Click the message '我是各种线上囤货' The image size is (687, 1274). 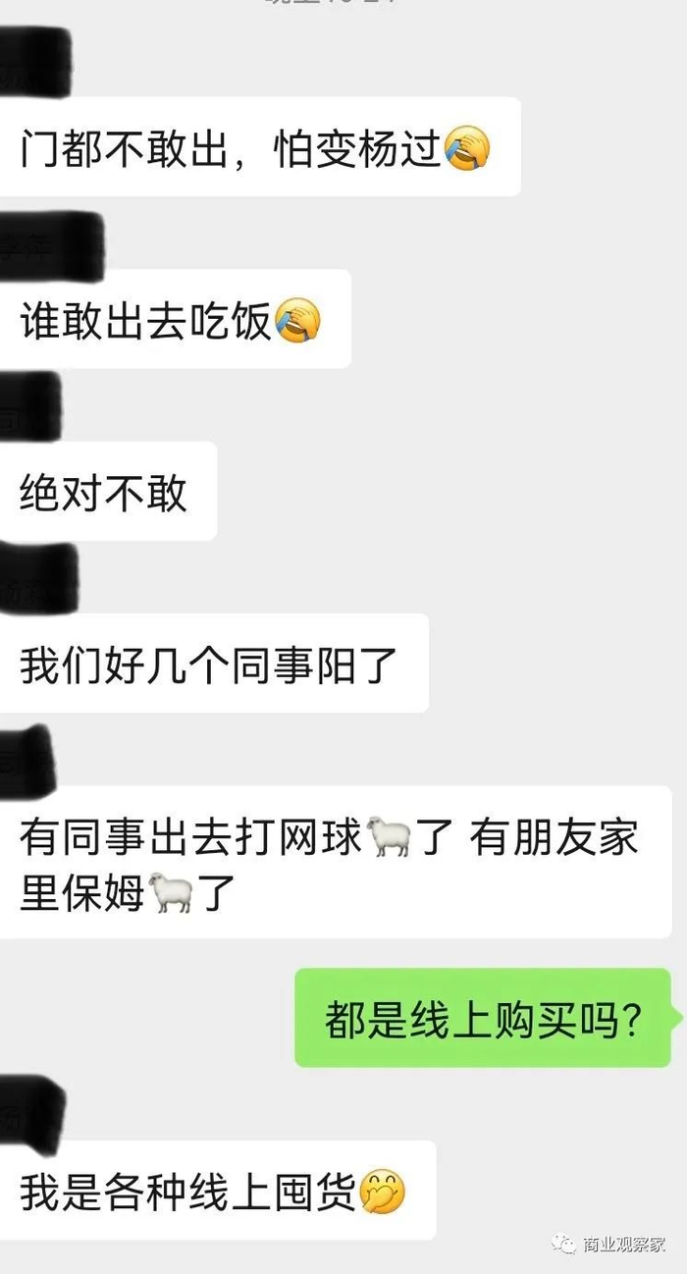pyautogui.click(x=217, y=1190)
